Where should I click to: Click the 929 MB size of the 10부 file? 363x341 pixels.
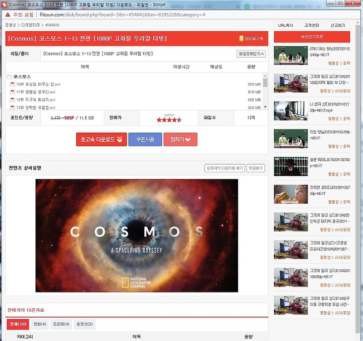coord(254,84)
